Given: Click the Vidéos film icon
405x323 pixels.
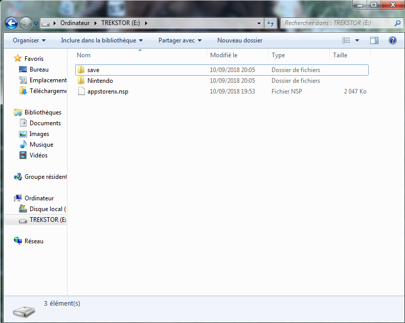Looking at the screenshot, I should [23, 155].
